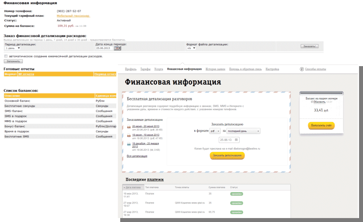Open the pdf format dropdown
This screenshot has width=363, height=222.
(215, 131)
